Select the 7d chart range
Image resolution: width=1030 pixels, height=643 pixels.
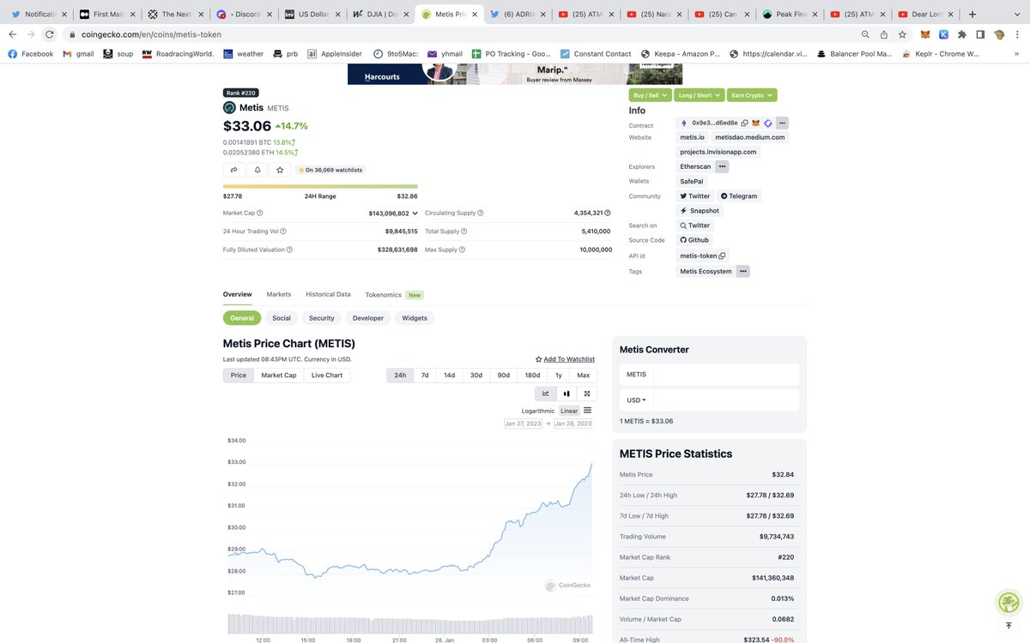[x=425, y=375]
